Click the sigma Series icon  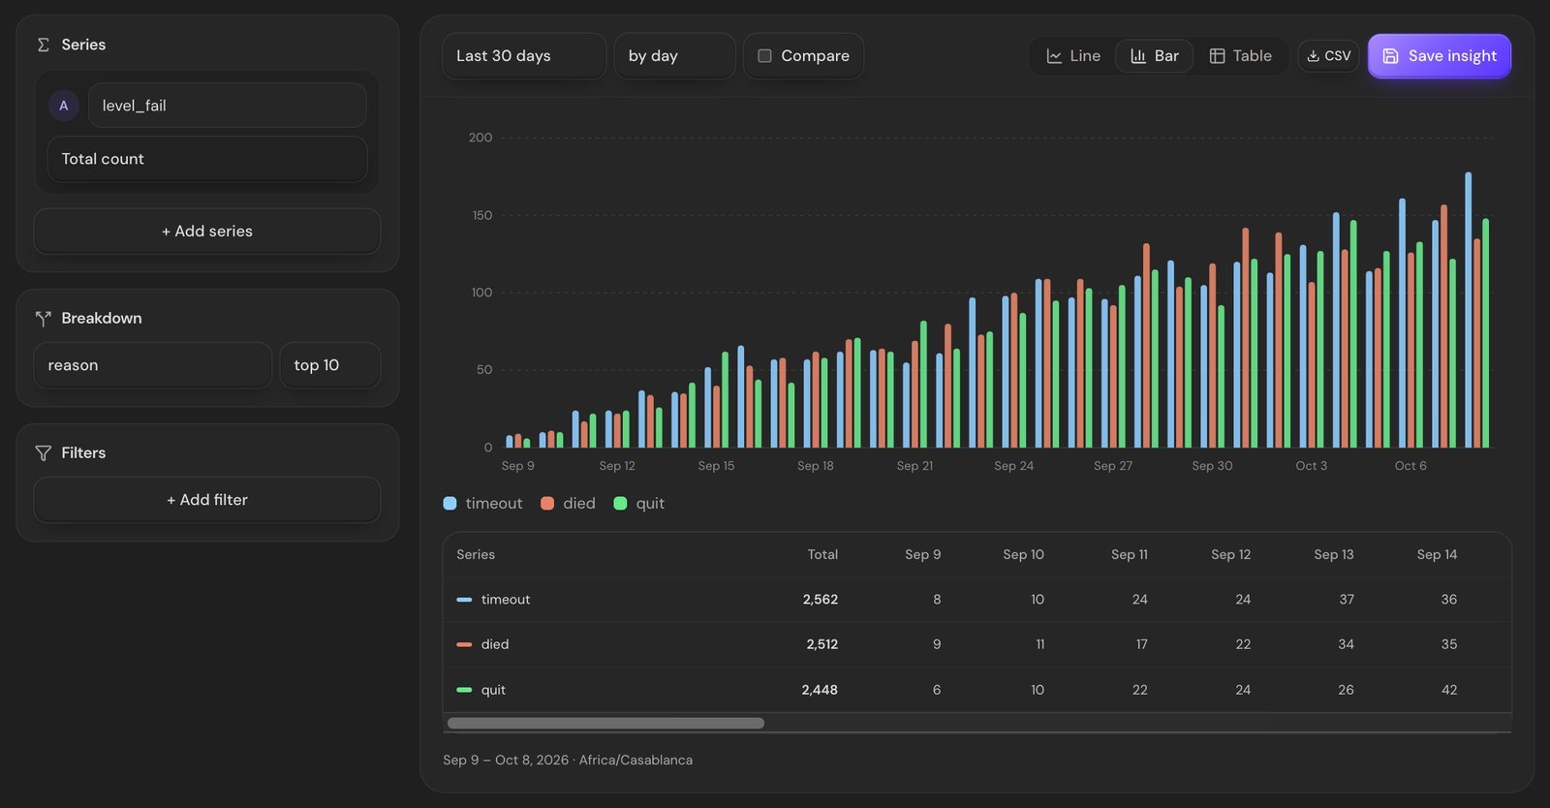(43, 45)
